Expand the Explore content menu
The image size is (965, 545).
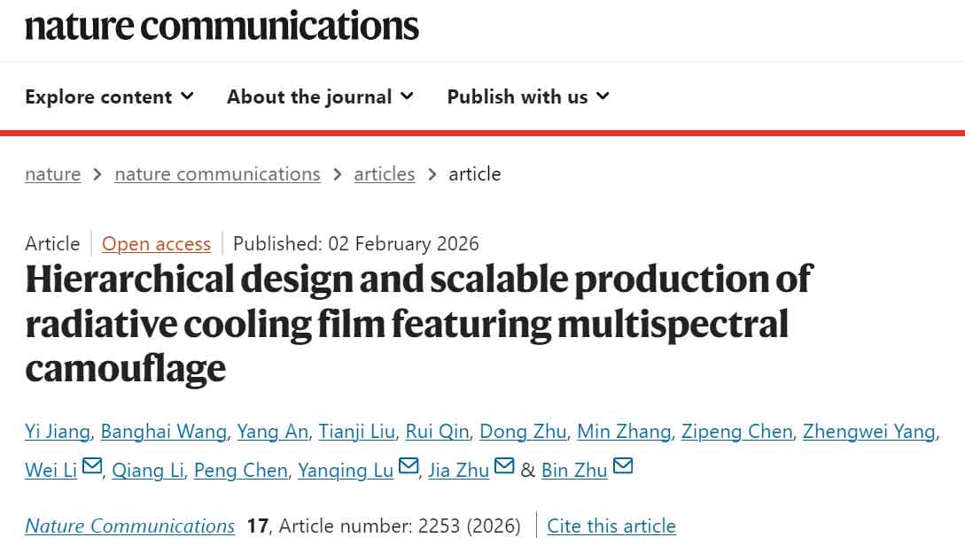tap(109, 96)
